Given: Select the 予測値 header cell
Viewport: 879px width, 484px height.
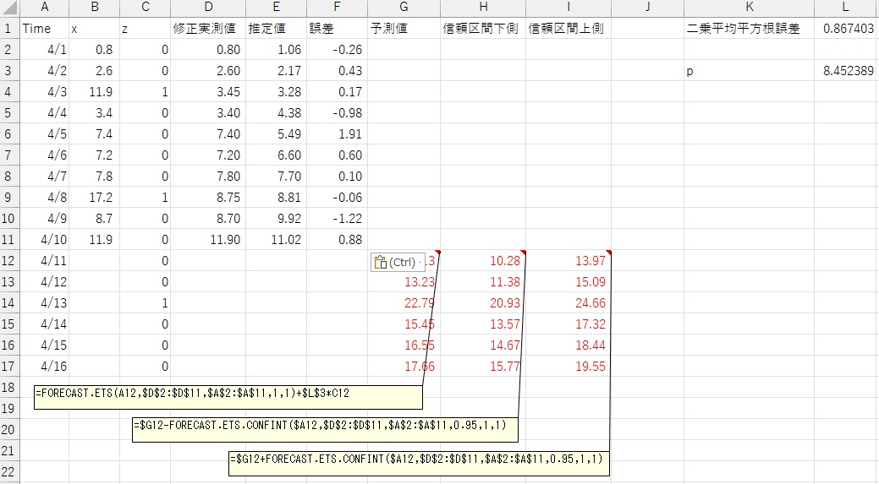Looking at the screenshot, I should click(x=404, y=29).
